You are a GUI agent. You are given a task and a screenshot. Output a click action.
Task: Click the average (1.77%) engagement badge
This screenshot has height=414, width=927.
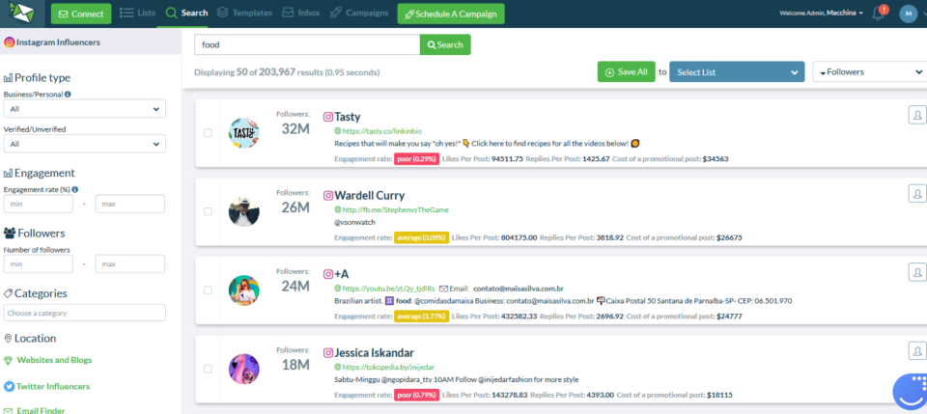point(421,316)
